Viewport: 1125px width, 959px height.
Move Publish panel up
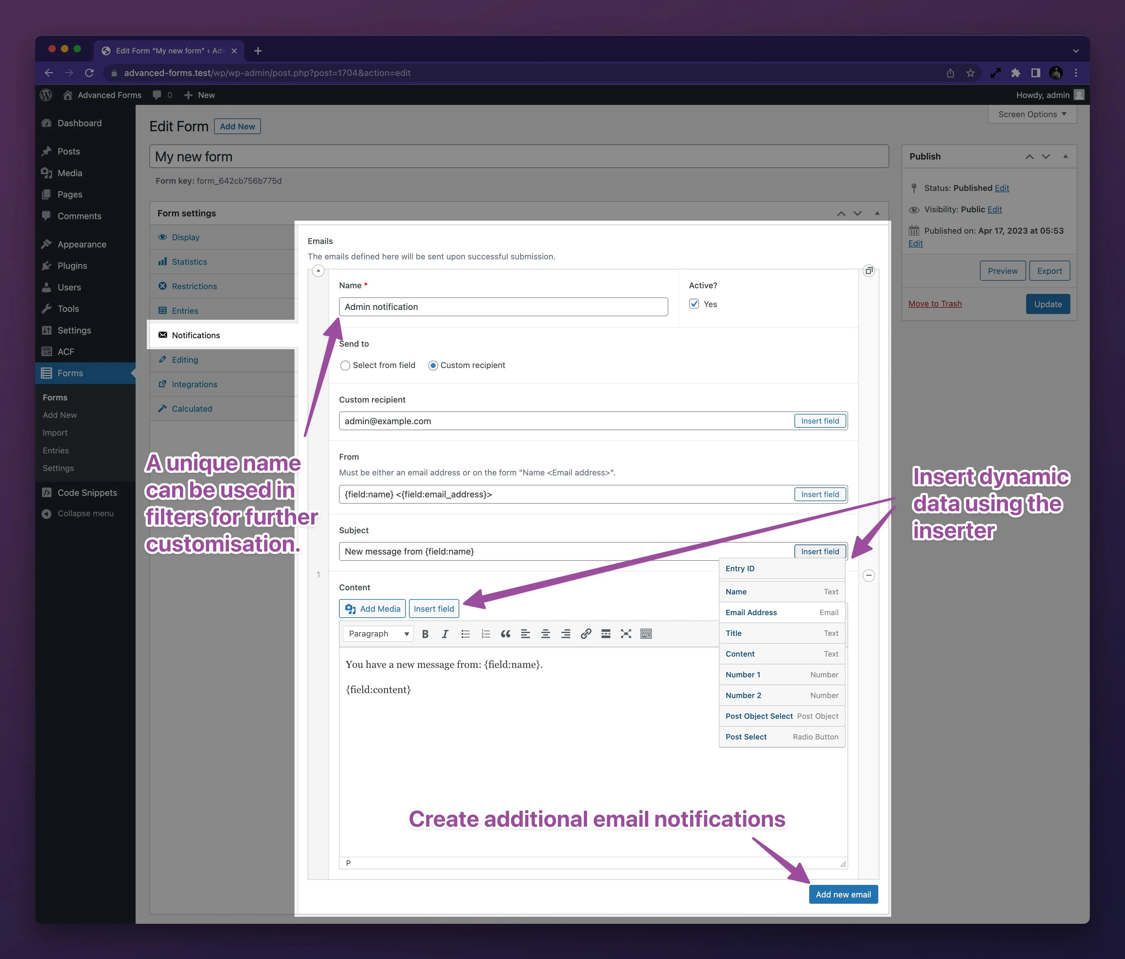(x=1029, y=156)
